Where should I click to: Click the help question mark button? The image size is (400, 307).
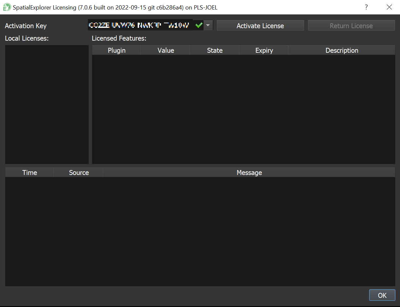366,7
